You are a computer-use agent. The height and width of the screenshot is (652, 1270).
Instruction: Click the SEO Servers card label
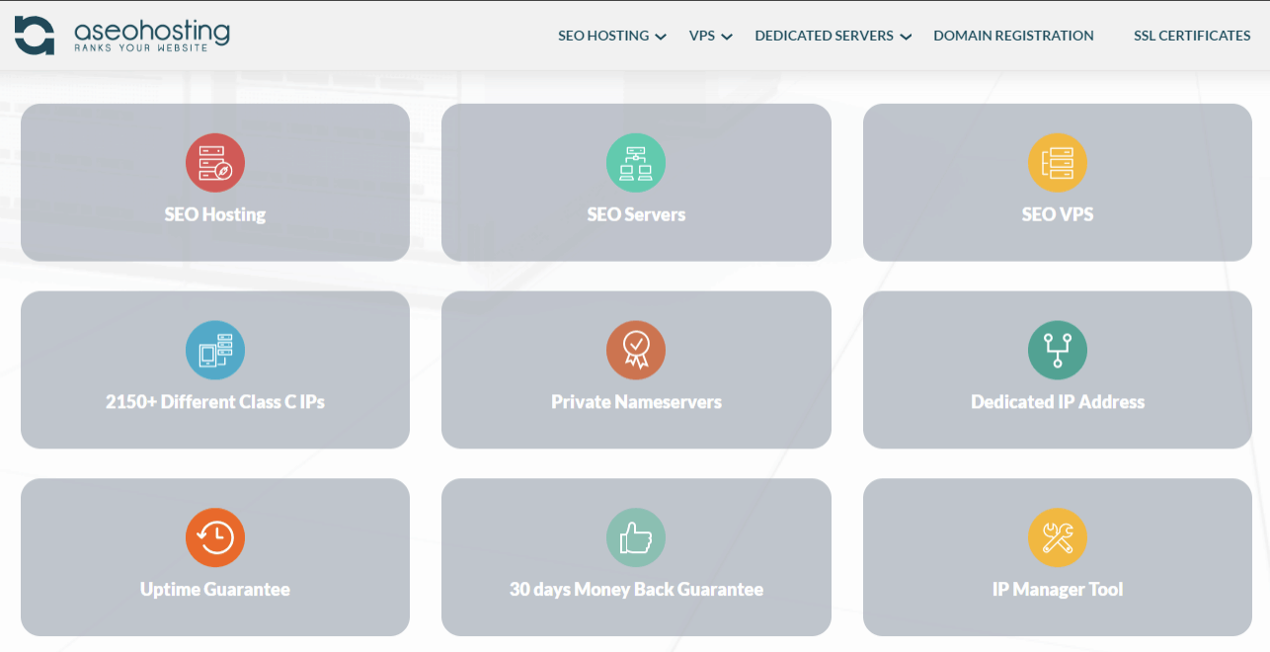click(636, 214)
